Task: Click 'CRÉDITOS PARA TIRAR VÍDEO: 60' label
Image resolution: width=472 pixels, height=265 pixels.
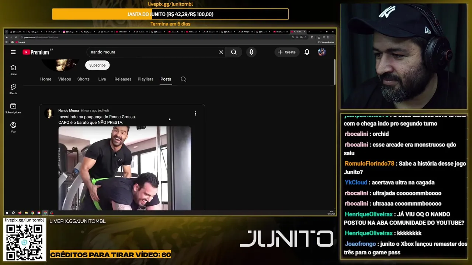Action: pos(111,255)
